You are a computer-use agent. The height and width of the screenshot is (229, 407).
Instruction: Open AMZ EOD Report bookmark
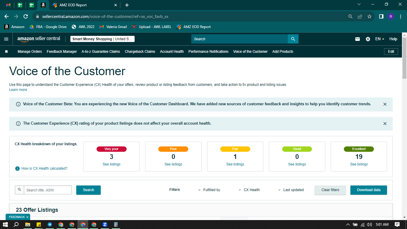[x=194, y=27]
